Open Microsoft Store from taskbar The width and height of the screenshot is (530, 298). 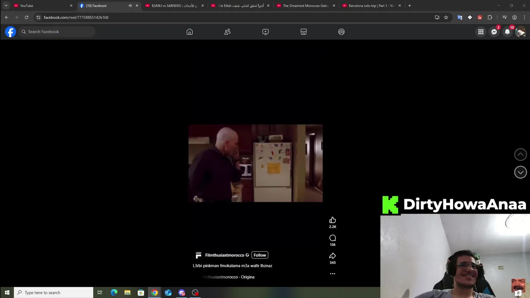141,293
